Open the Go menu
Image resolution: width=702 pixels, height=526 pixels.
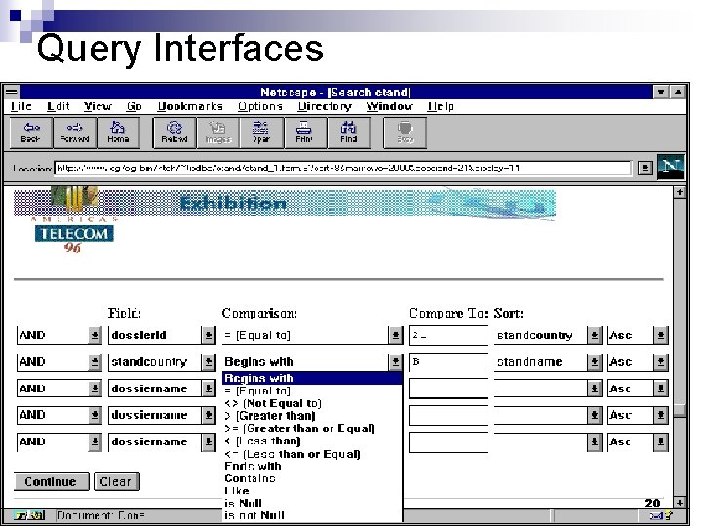[x=134, y=106]
